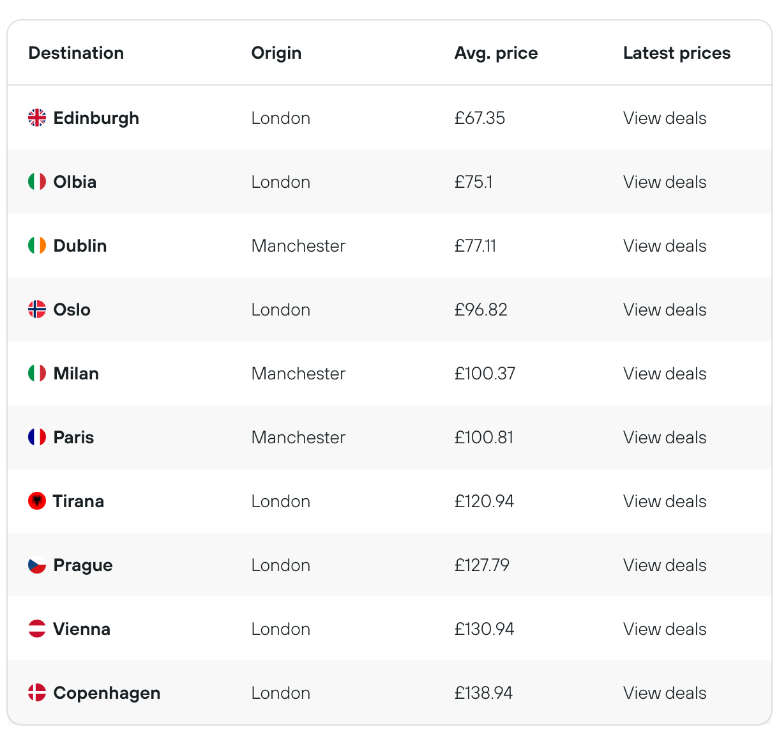Image resolution: width=779 pixels, height=732 pixels.
Task: Click the Danish flag icon beside Copenhagen
Action: tap(37, 692)
